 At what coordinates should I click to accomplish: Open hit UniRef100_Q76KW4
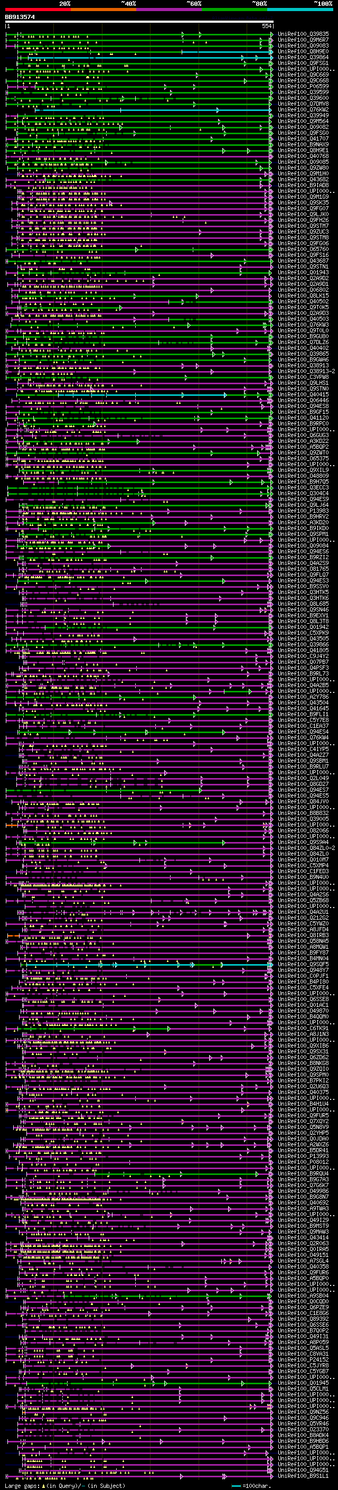pos(303,737)
